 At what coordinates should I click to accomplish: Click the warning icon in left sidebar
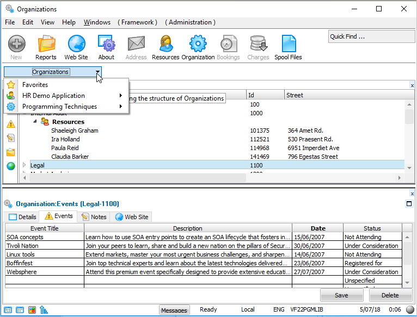[10, 124]
